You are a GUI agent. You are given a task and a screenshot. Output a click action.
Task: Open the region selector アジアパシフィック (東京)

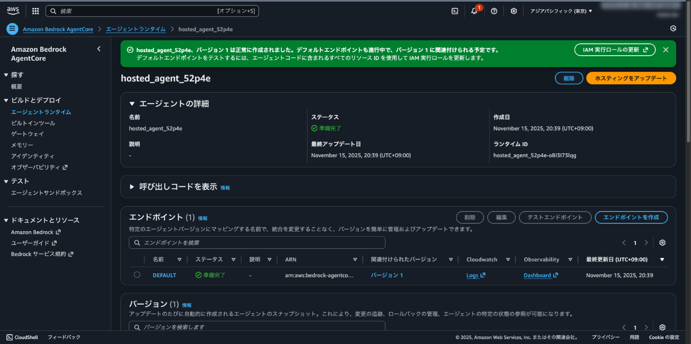coord(561,11)
